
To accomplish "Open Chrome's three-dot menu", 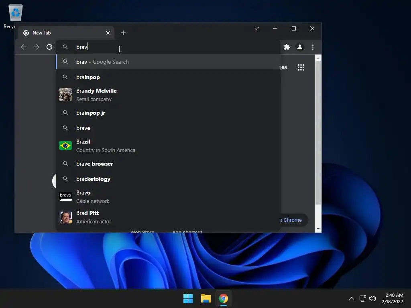I will (313, 47).
